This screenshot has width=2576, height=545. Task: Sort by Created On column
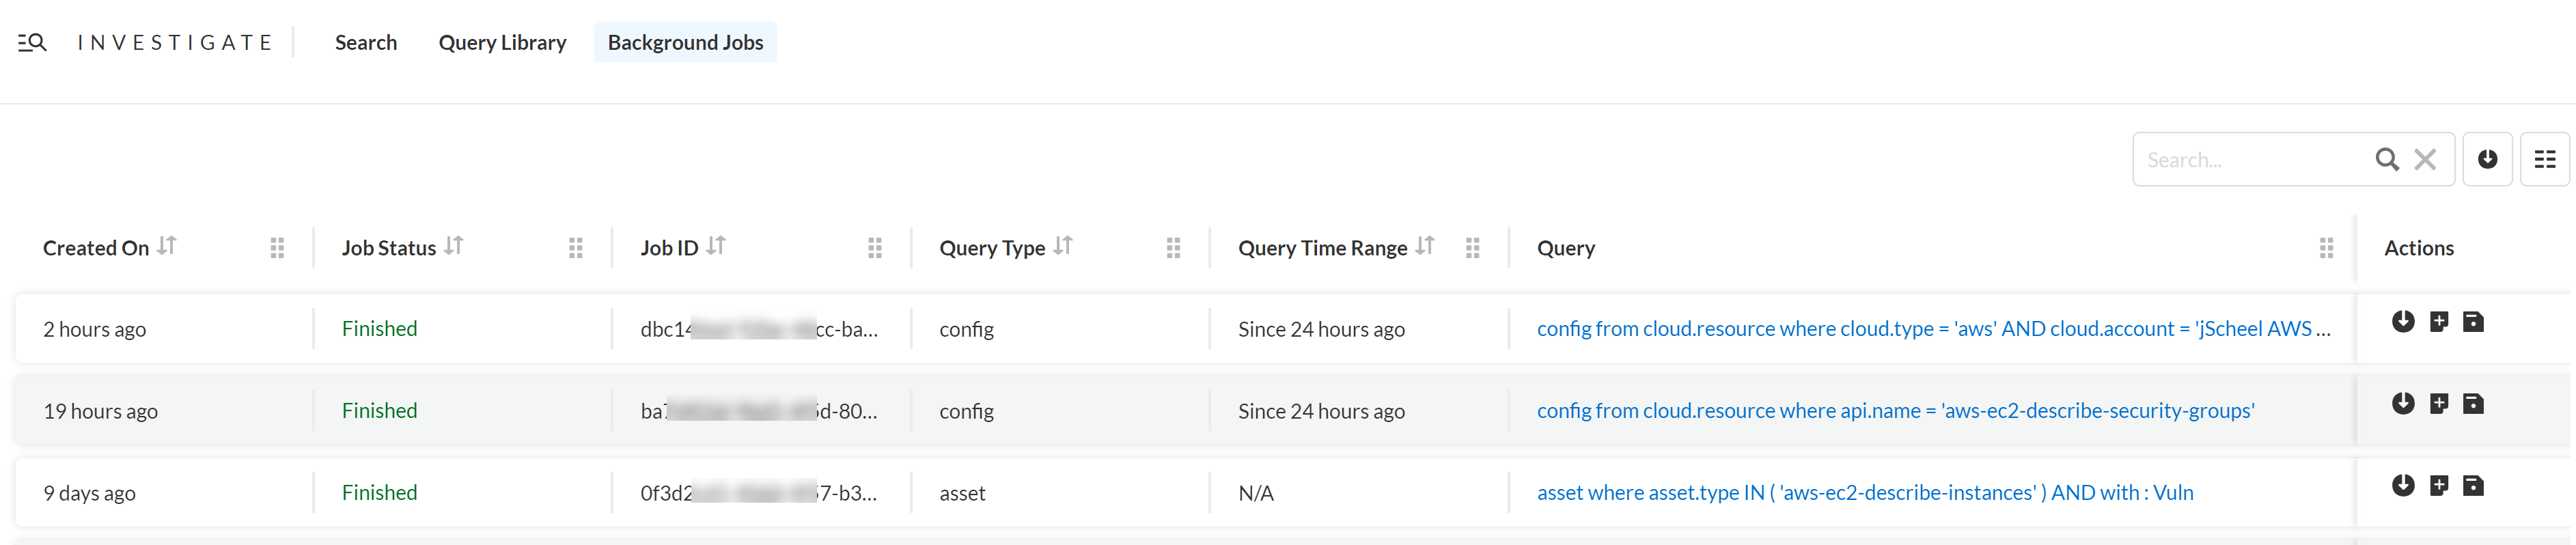point(167,246)
